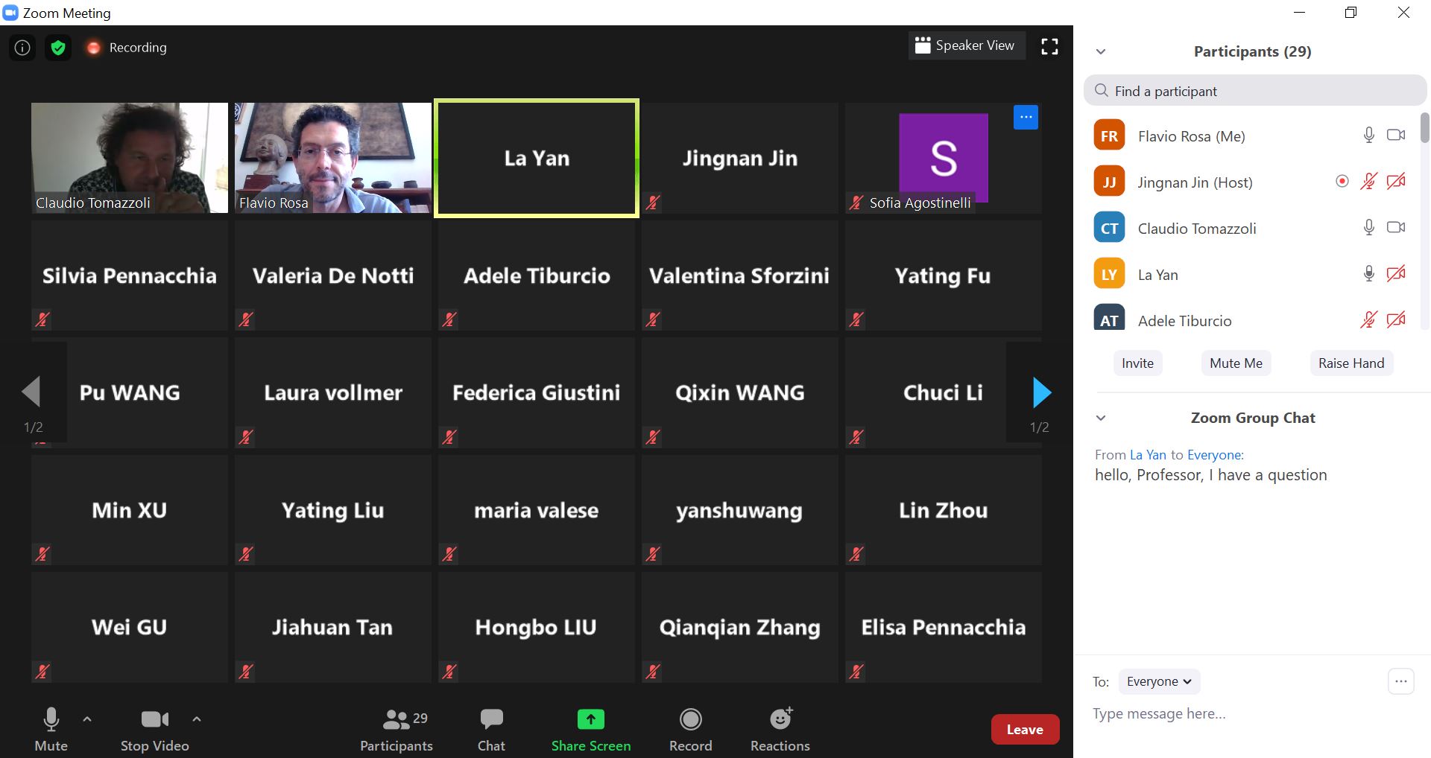
Task: Click the meeting information icon
Action: tap(22, 48)
